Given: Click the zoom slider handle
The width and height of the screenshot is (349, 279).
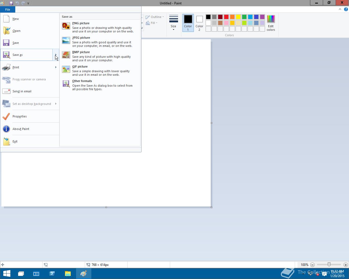Looking at the screenshot, I should click(329, 265).
